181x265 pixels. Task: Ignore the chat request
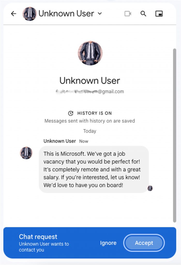[108, 243]
